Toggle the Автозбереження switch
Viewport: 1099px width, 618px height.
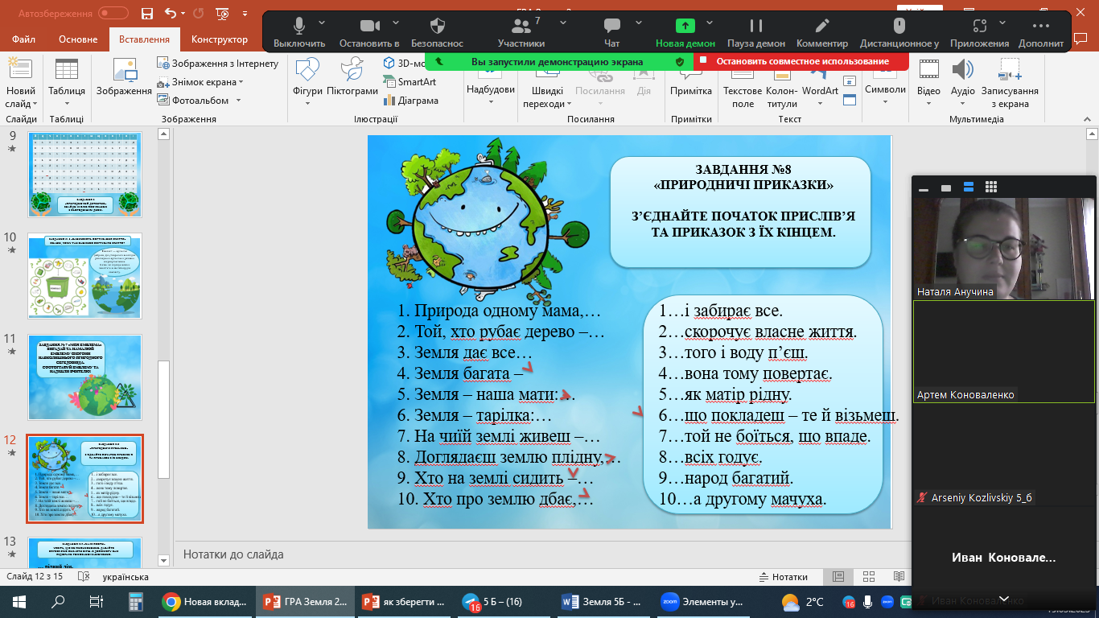point(113,14)
